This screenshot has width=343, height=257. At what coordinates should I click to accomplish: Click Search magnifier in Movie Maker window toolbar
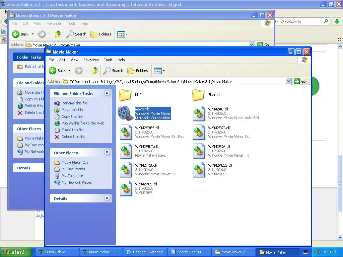click(107, 71)
